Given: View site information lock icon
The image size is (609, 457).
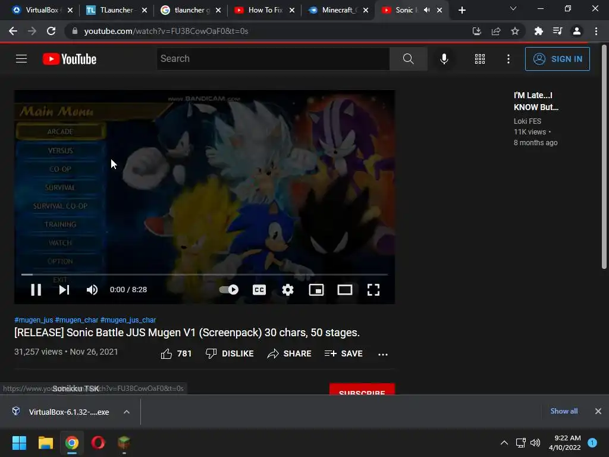Looking at the screenshot, I should [x=75, y=31].
